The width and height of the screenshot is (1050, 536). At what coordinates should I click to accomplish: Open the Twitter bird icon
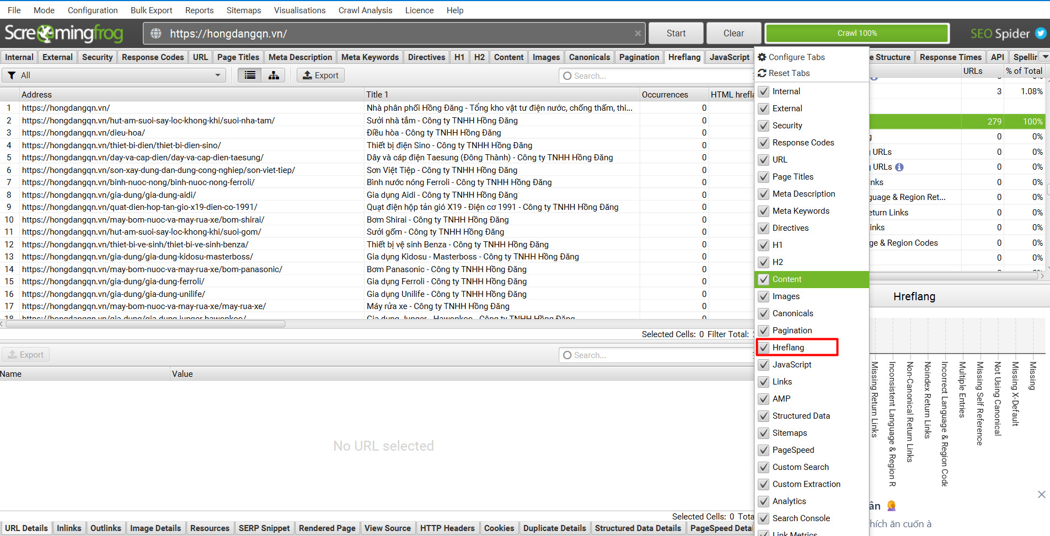(x=1041, y=34)
